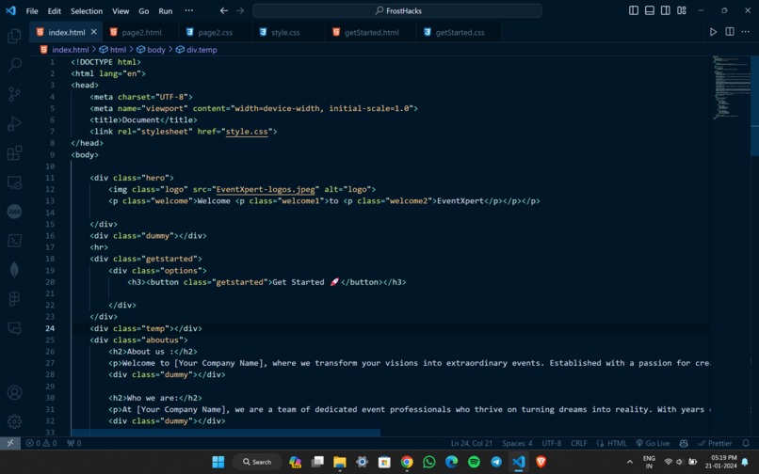This screenshot has width=759, height=474.
Task: Open the Copilot status icon in status bar
Action: [684, 443]
